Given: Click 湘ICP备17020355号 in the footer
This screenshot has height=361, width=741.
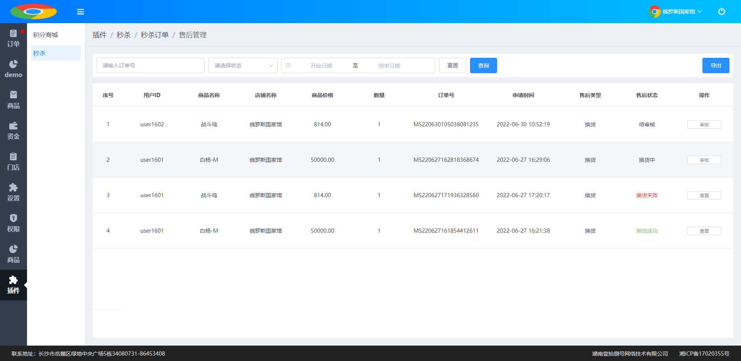Looking at the screenshot, I should click(704, 354).
